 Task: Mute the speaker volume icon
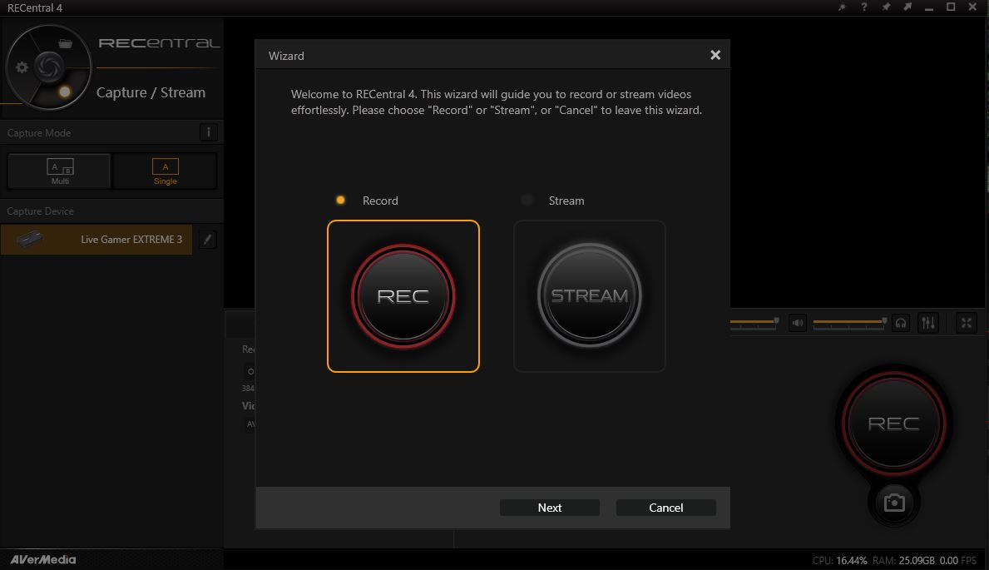coord(798,323)
